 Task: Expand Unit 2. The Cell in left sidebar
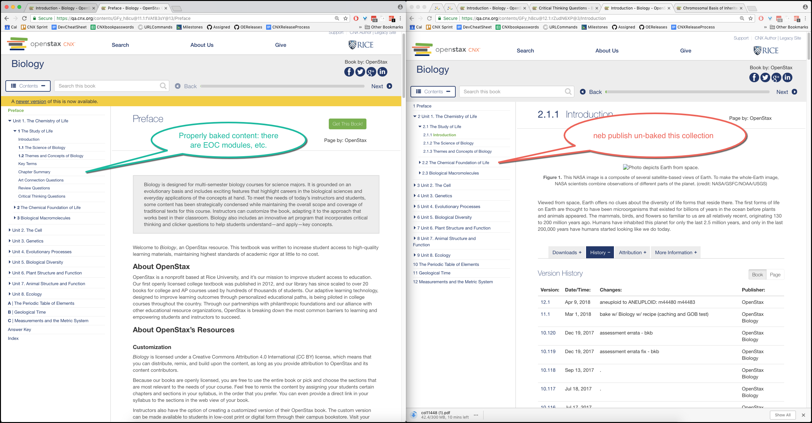(x=27, y=230)
